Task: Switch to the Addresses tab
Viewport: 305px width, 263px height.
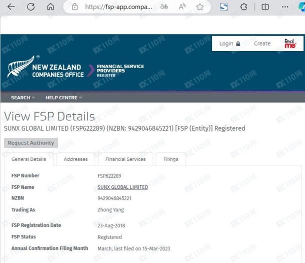Action: [75, 159]
